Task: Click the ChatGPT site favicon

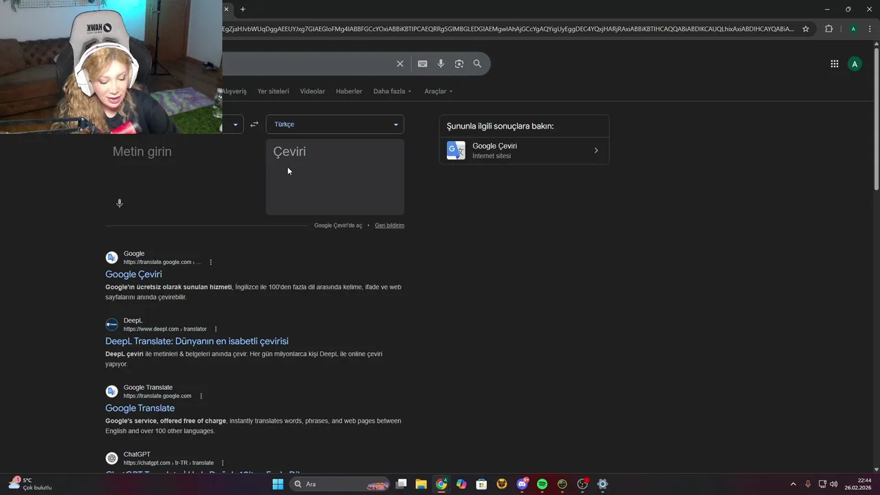Action: click(111, 459)
